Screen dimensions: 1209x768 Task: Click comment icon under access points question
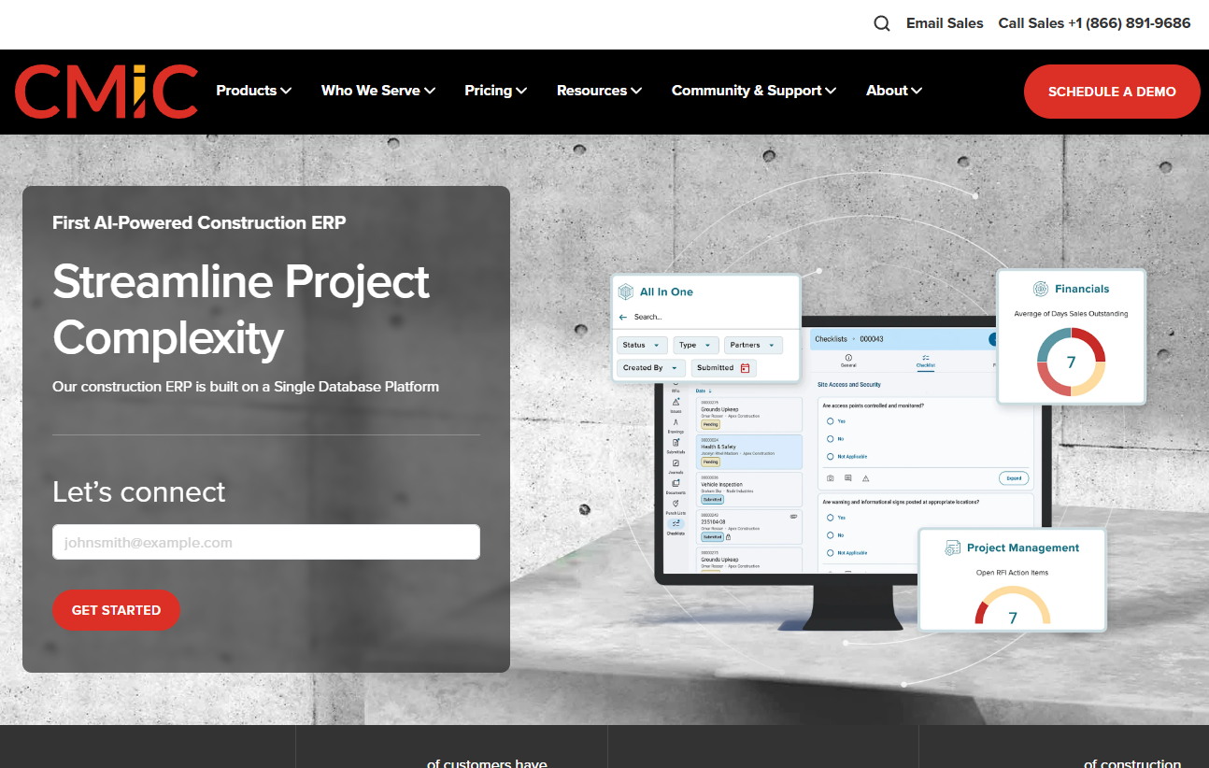(847, 477)
